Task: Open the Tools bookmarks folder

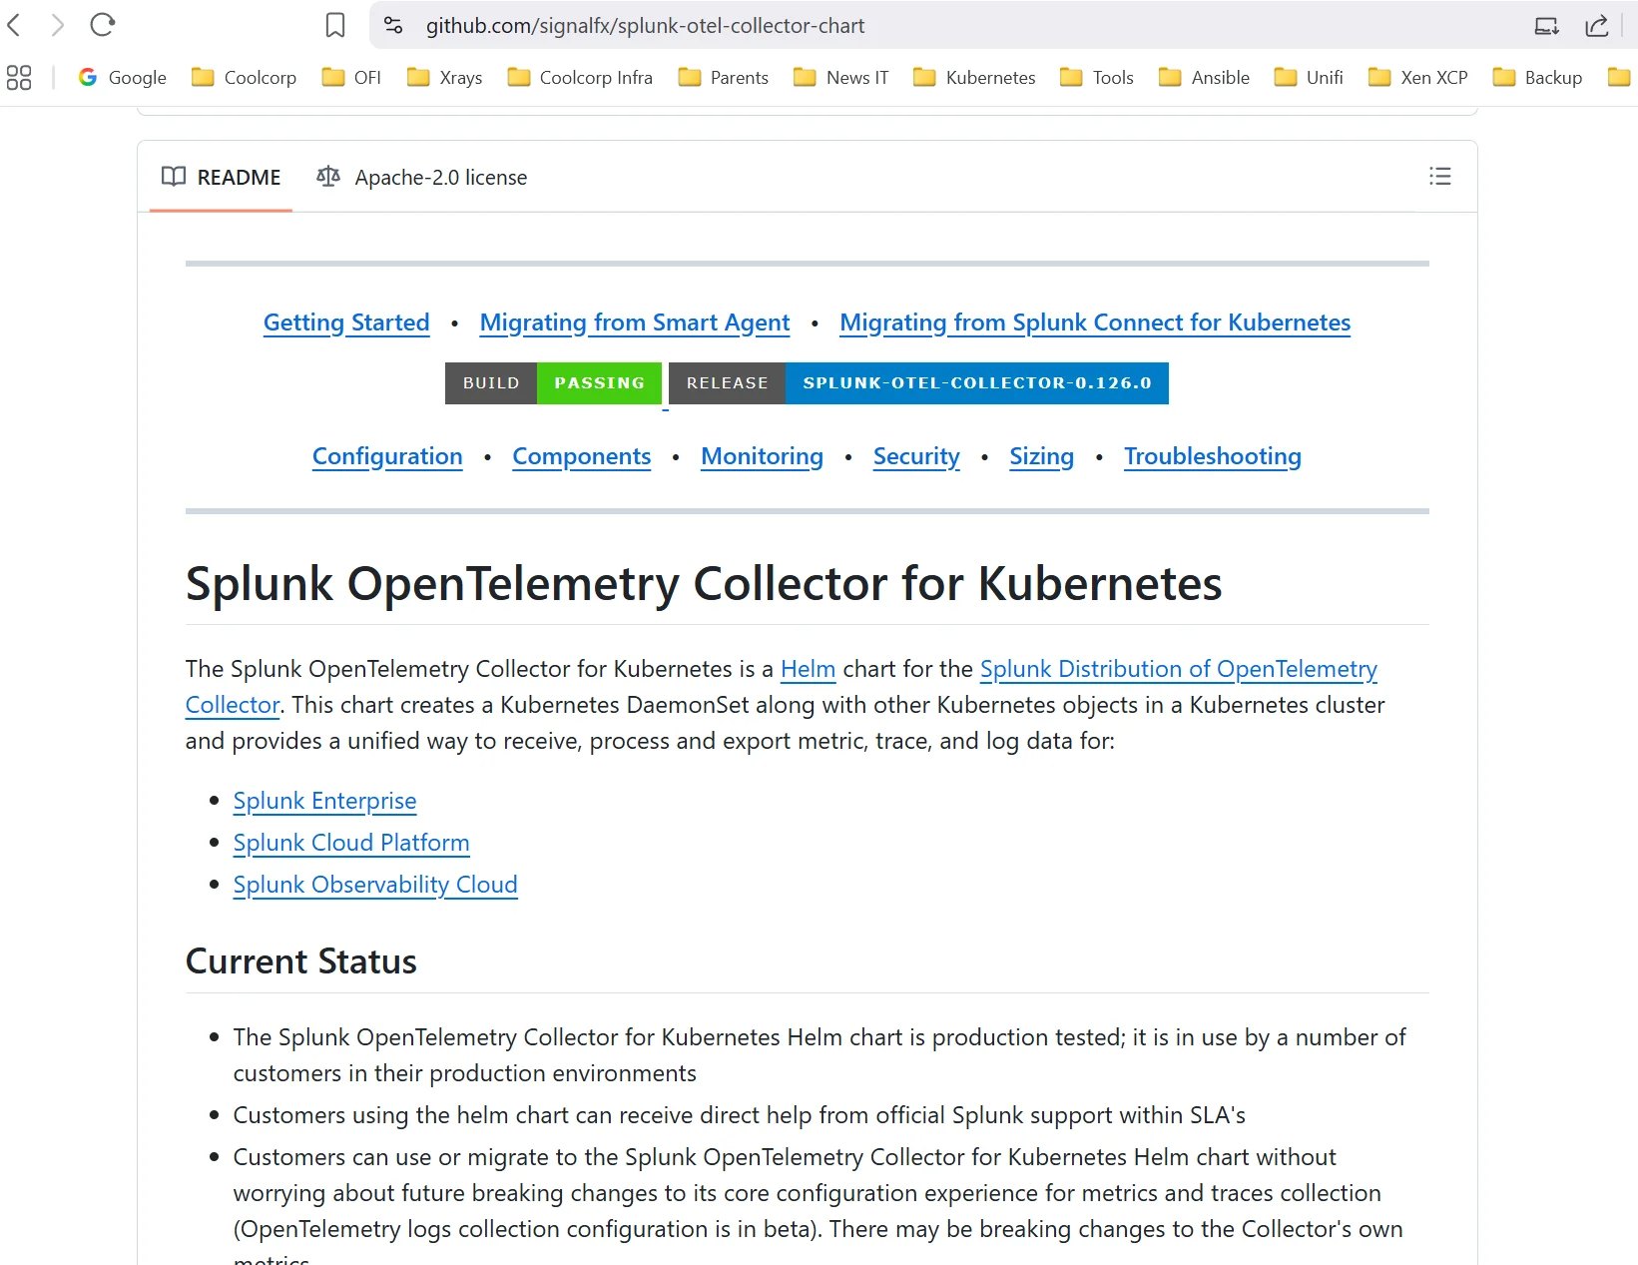Action: 1097,77
